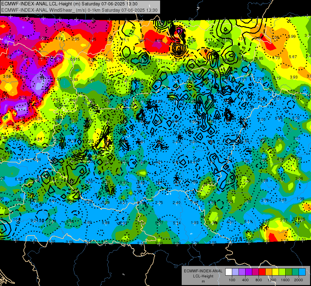The image size is (311, 286).
Task: Click the map value 1.51
Action: pos(302,240)
